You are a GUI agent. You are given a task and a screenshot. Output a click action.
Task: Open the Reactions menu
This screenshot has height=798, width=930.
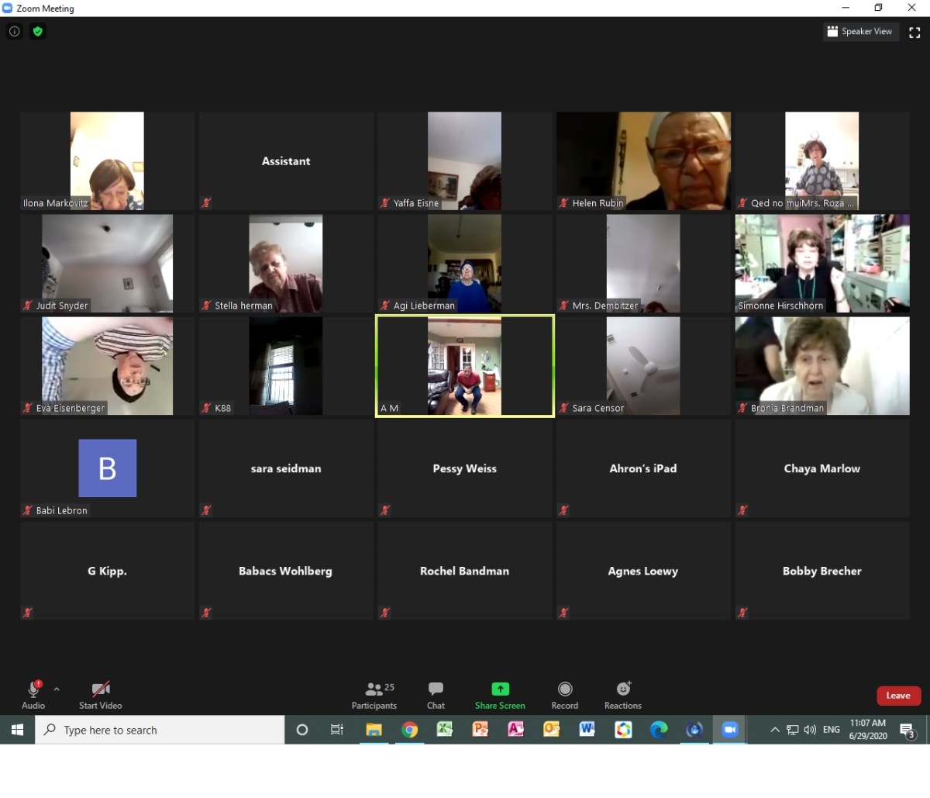pos(623,695)
